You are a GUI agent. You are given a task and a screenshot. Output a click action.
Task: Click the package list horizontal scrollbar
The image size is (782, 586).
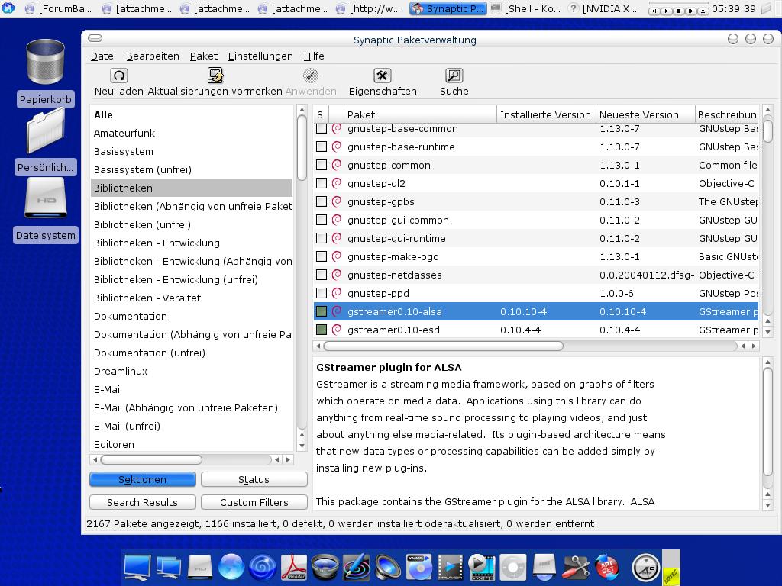pyautogui.click(x=444, y=346)
